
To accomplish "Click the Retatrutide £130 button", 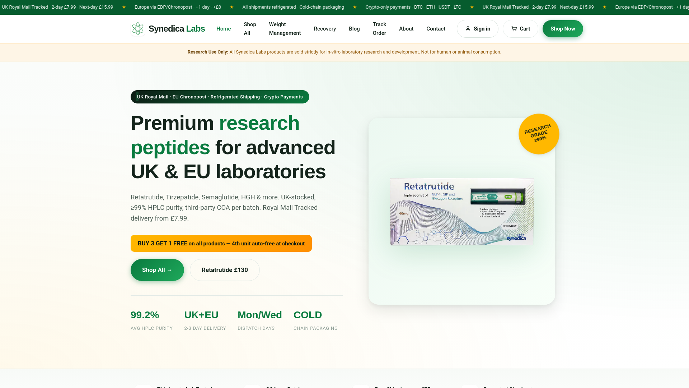I will tap(225, 270).
